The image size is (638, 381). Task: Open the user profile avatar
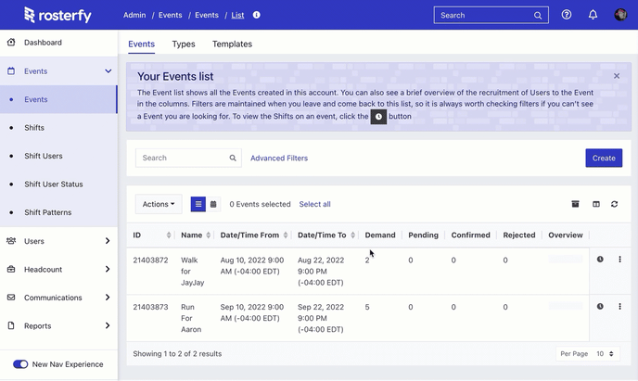(620, 15)
